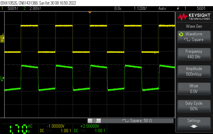Click the down arrow under Settings
This screenshot has height=134, width=213.
coord(194,126)
